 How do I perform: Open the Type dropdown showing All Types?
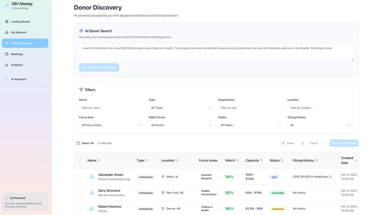pyautogui.click(x=181, y=108)
